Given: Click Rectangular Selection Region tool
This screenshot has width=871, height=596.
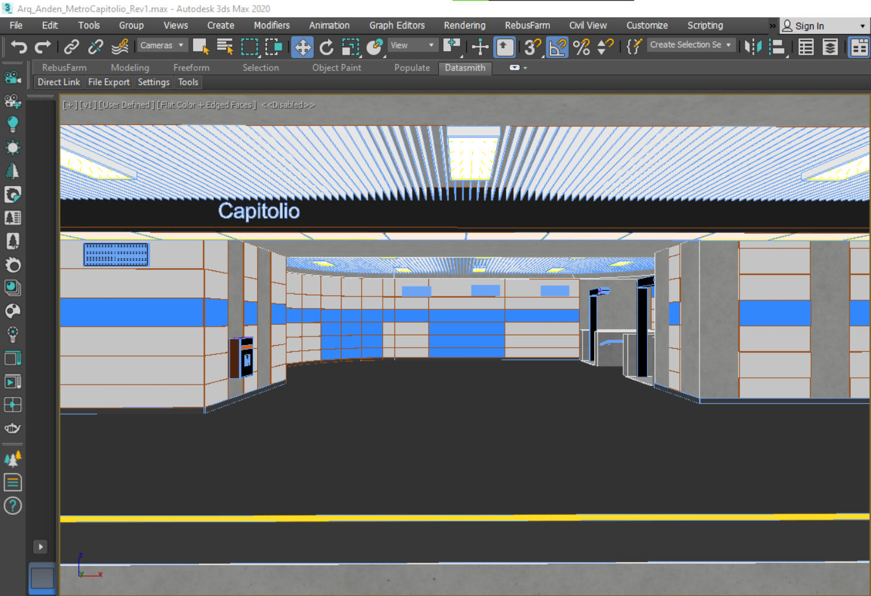Looking at the screenshot, I should click(250, 47).
